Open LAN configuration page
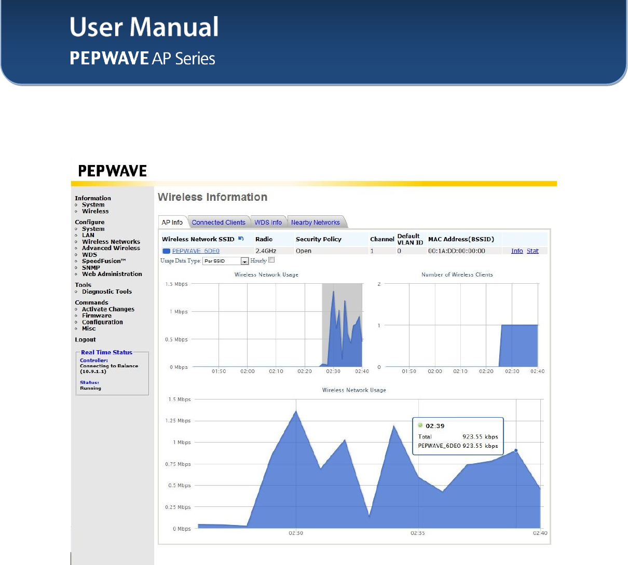Screen dimensions: 628x565 point(88,235)
